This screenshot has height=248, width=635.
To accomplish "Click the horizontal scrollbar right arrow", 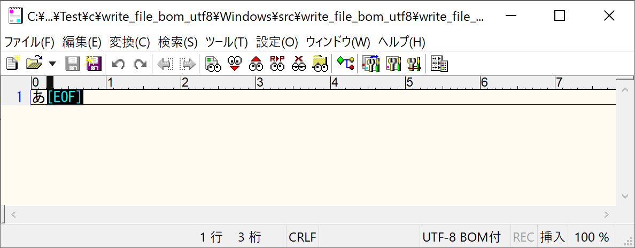I will tap(606, 214).
